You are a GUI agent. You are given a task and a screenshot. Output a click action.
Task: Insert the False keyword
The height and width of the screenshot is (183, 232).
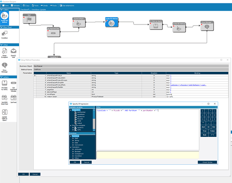coord(213,131)
